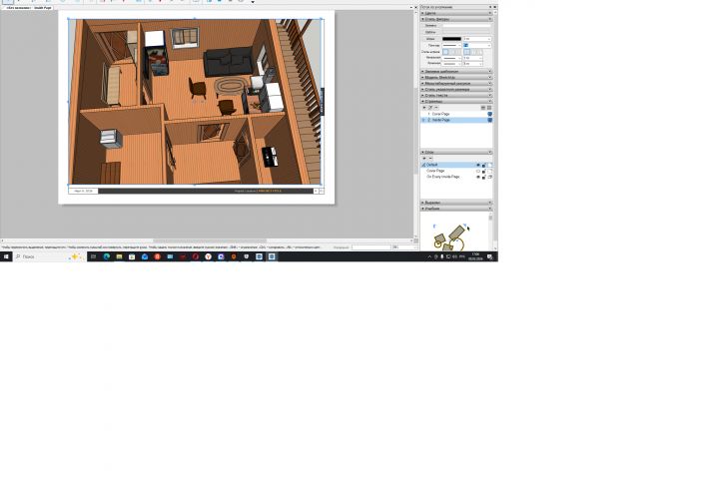719x479 pixels.
Task: Collapse the Pages panel
Action: pos(456,102)
